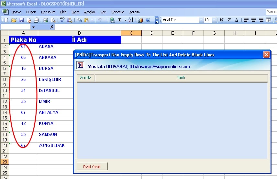Click the Copy icon

coord(79,20)
